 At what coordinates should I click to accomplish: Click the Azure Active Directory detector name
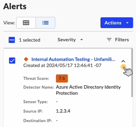click(x=88, y=90)
